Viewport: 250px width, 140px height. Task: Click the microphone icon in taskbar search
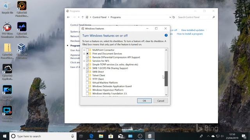click(73, 136)
